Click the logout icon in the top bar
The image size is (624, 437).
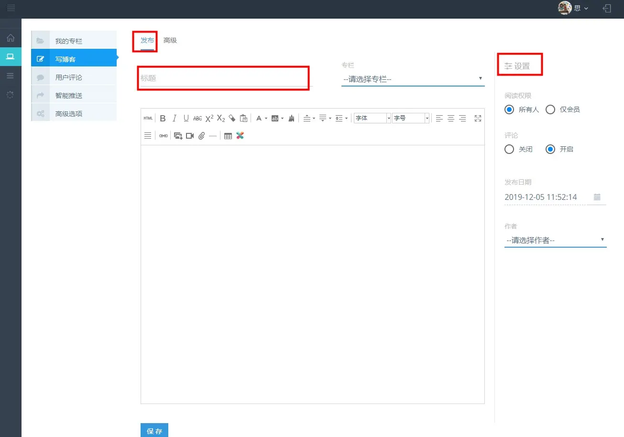(x=607, y=8)
